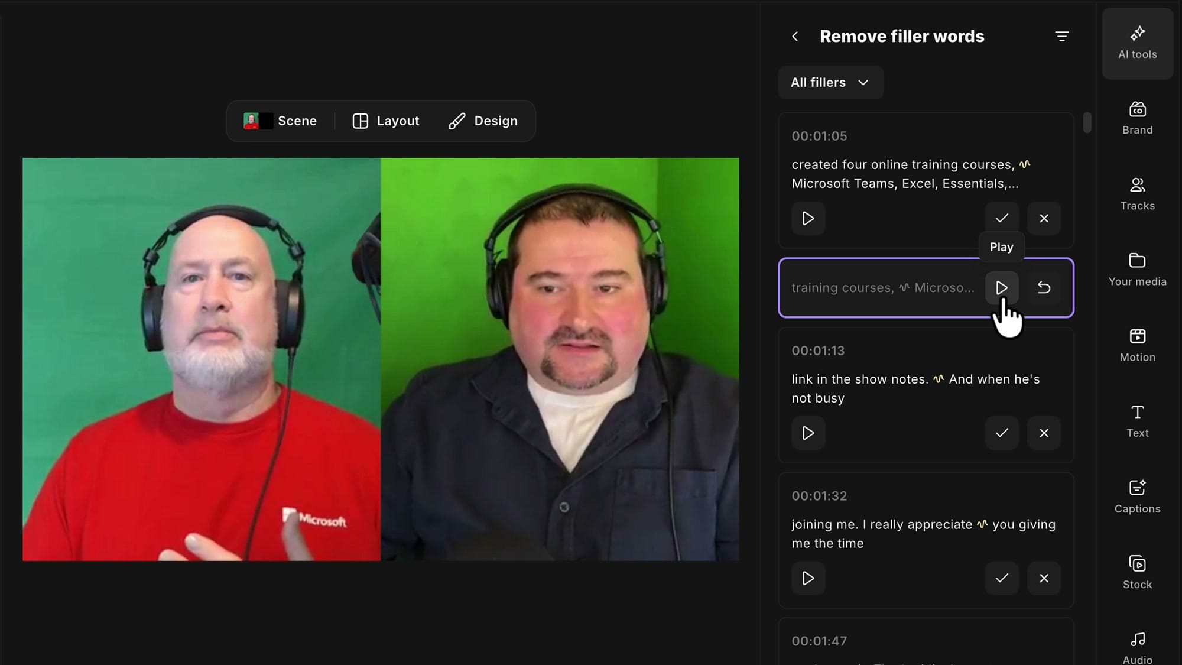The height and width of the screenshot is (665, 1182).
Task: Click the 00:01:32 timestamp
Action: pos(819,496)
